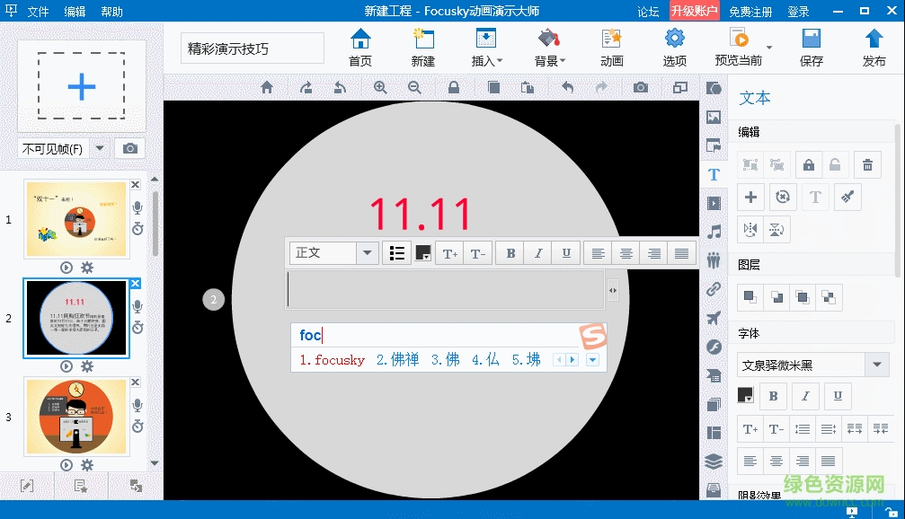This screenshot has width=905, height=519.
Task: Open the 正文 paragraph style dropdown
Action: pos(367,252)
